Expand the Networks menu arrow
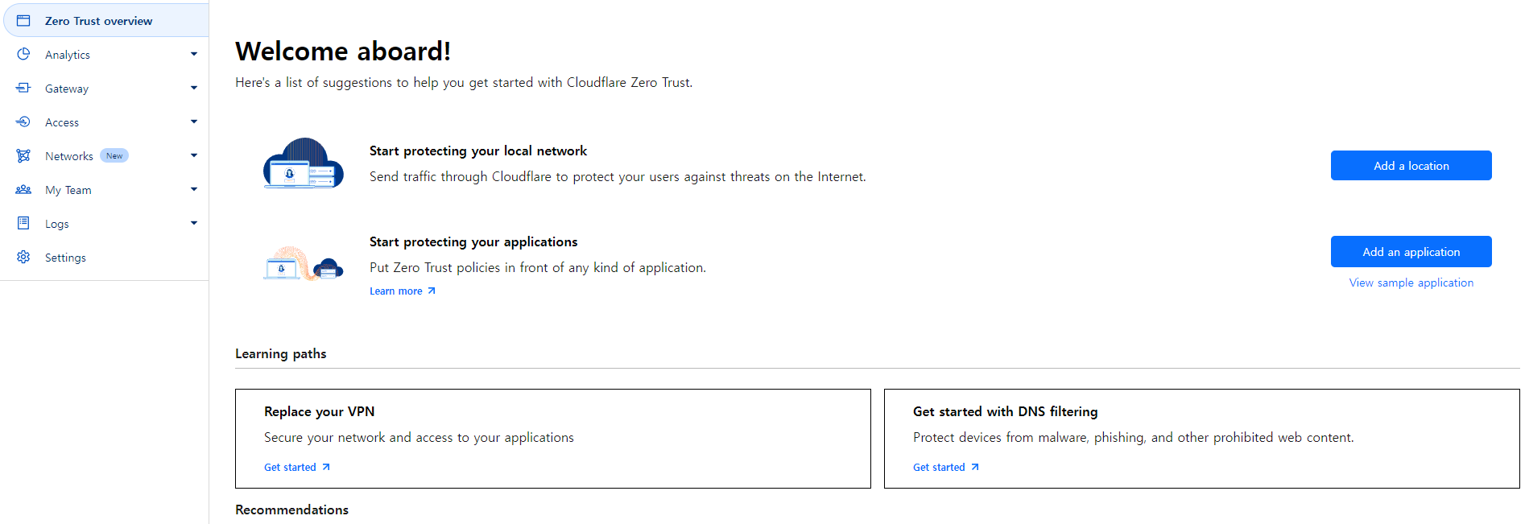This screenshot has height=524, width=1525. pos(194,155)
